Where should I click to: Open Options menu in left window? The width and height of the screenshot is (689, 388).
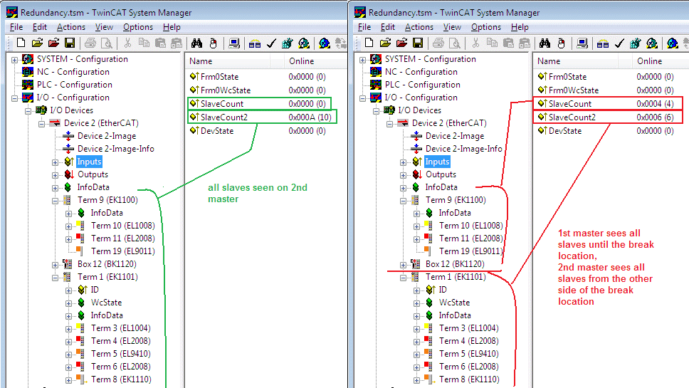[x=138, y=27]
